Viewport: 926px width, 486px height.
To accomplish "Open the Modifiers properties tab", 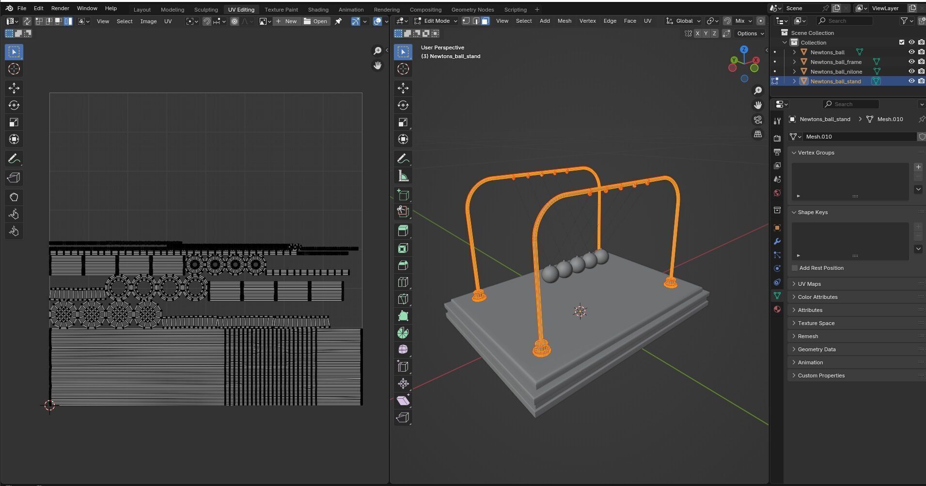I will tap(777, 241).
